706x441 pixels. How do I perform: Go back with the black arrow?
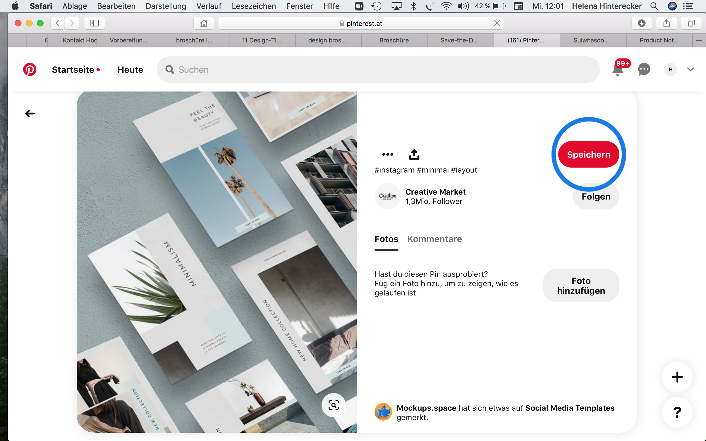30,114
